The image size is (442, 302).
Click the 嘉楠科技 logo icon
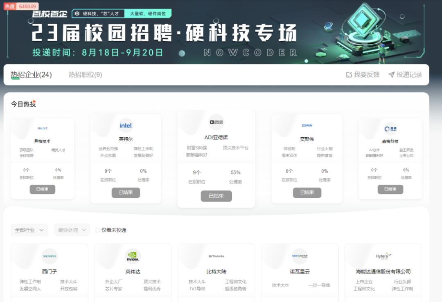tap(390, 129)
